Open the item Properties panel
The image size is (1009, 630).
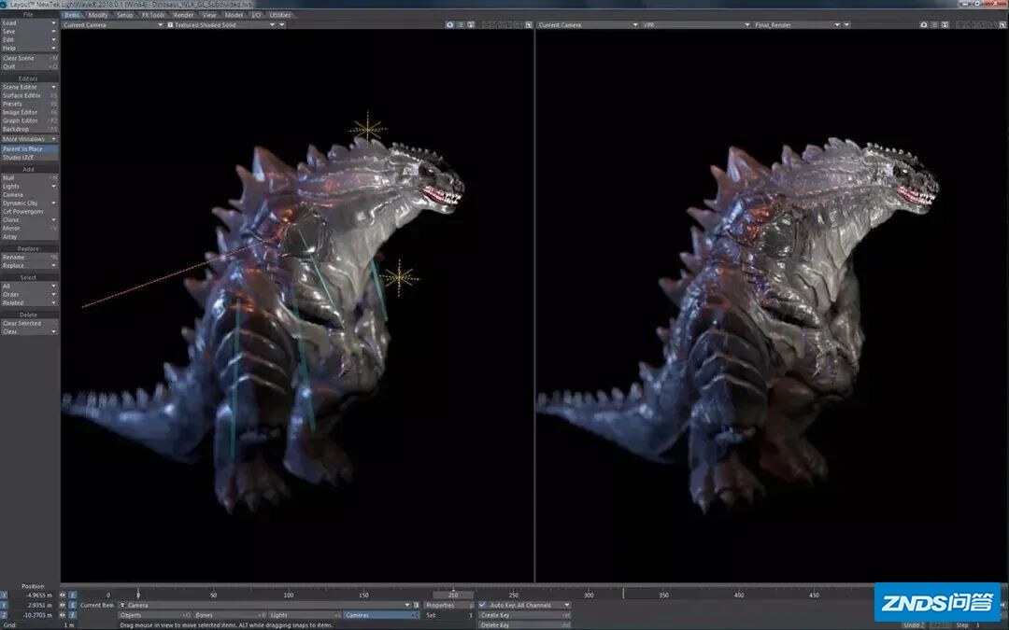[x=448, y=605]
